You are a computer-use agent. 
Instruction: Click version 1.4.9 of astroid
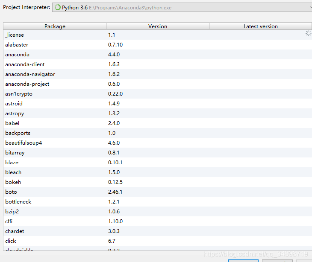click(114, 104)
